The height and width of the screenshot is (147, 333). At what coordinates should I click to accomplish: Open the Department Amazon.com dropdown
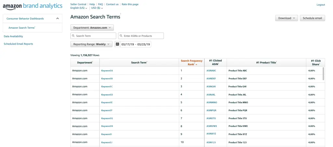92,28
